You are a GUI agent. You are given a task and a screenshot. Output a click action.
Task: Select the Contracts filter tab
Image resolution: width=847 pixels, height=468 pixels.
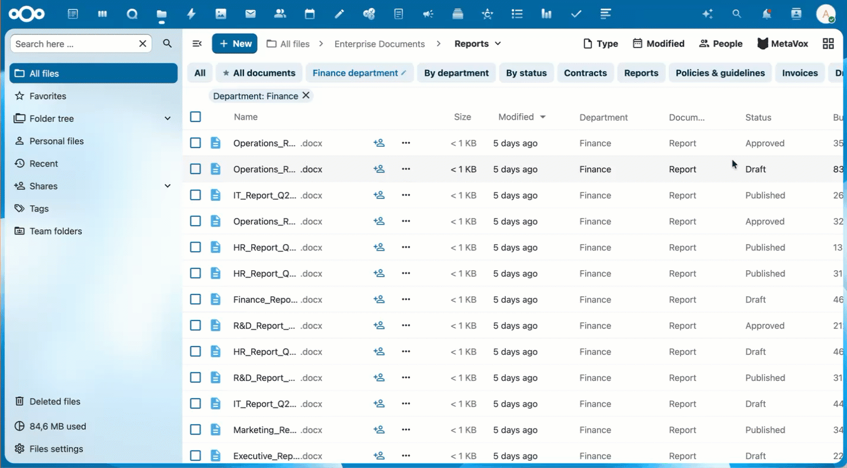pos(585,72)
